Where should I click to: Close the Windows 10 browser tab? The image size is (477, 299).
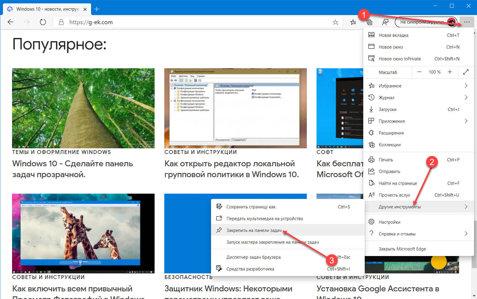85,9
